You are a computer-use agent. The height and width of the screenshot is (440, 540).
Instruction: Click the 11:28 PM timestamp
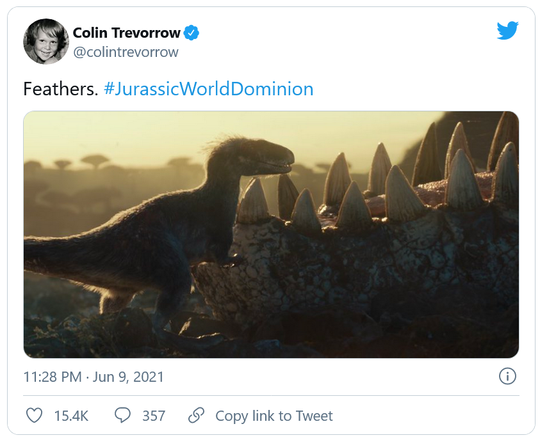coord(52,377)
